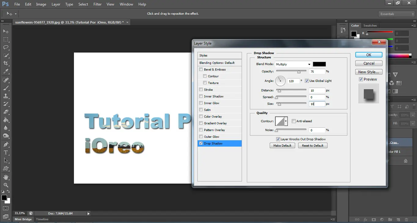Open the File menu
Viewport: 417px width, 223px height.
[x=17, y=4]
